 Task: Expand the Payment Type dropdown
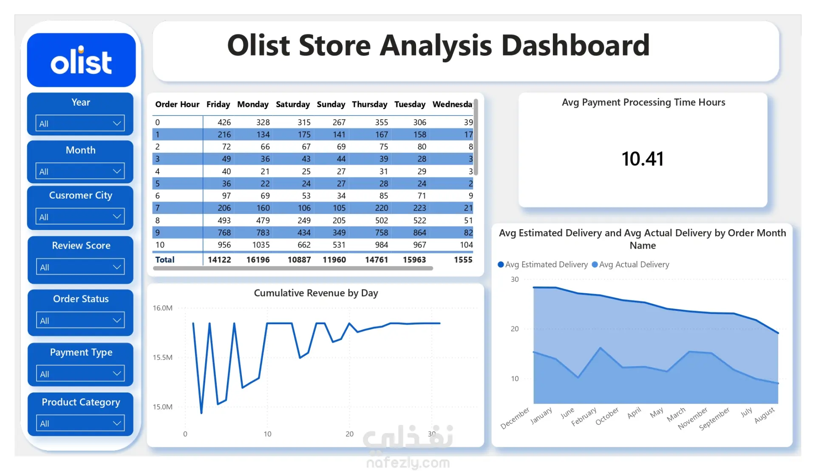click(80, 374)
